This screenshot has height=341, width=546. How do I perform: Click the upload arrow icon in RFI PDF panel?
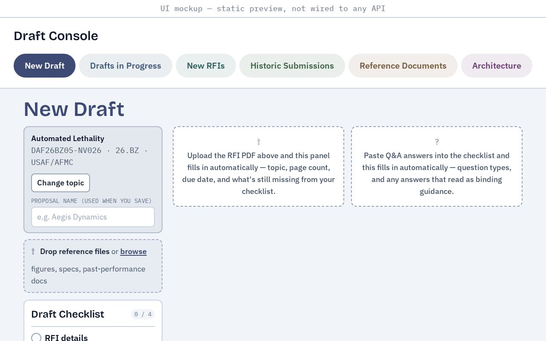coord(258,142)
